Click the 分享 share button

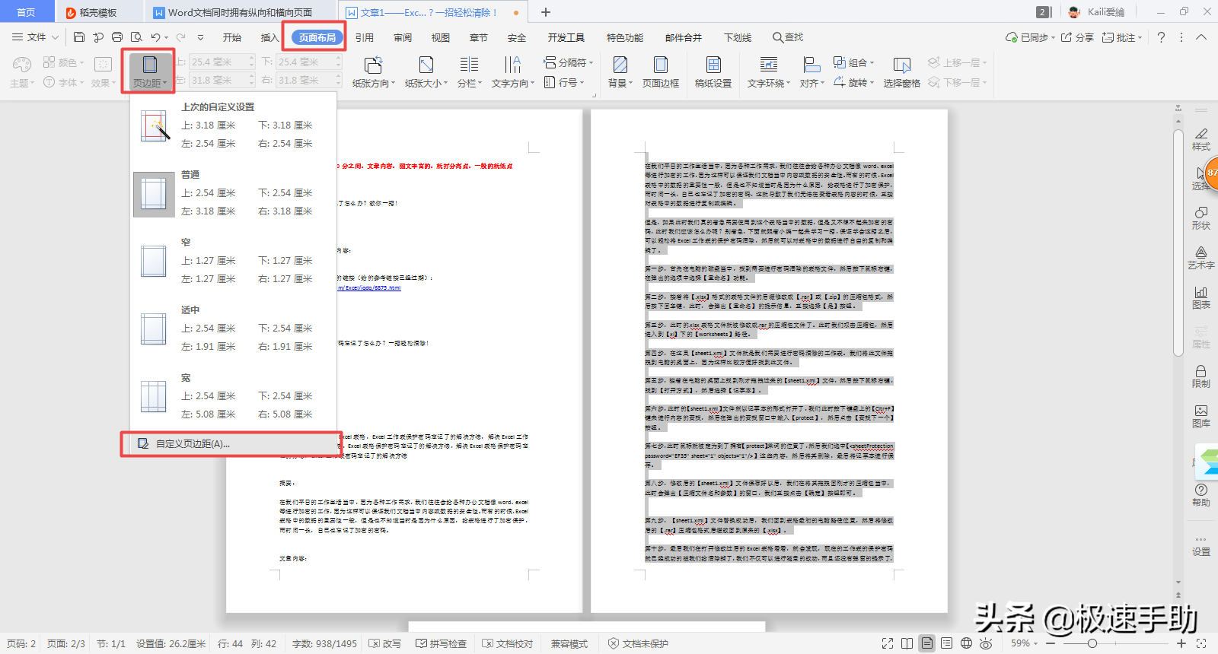[1077, 37]
